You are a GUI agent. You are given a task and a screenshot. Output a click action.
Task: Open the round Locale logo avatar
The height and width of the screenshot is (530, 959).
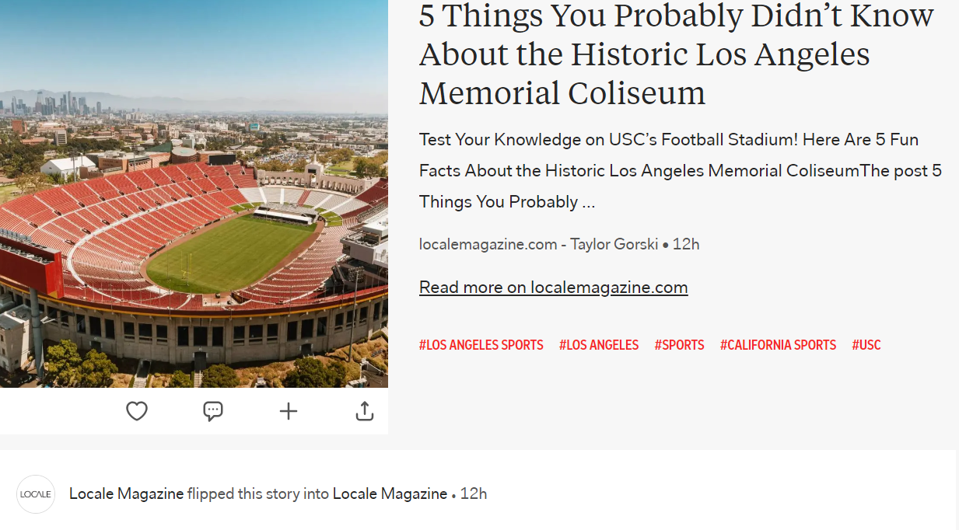[x=36, y=494]
